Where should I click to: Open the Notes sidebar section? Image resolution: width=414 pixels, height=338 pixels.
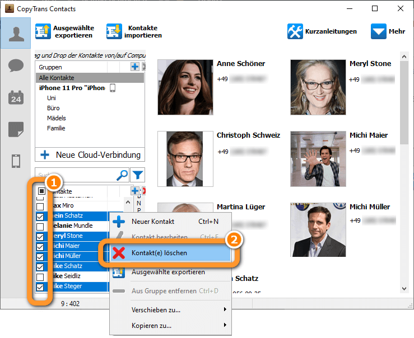pyautogui.click(x=16, y=129)
